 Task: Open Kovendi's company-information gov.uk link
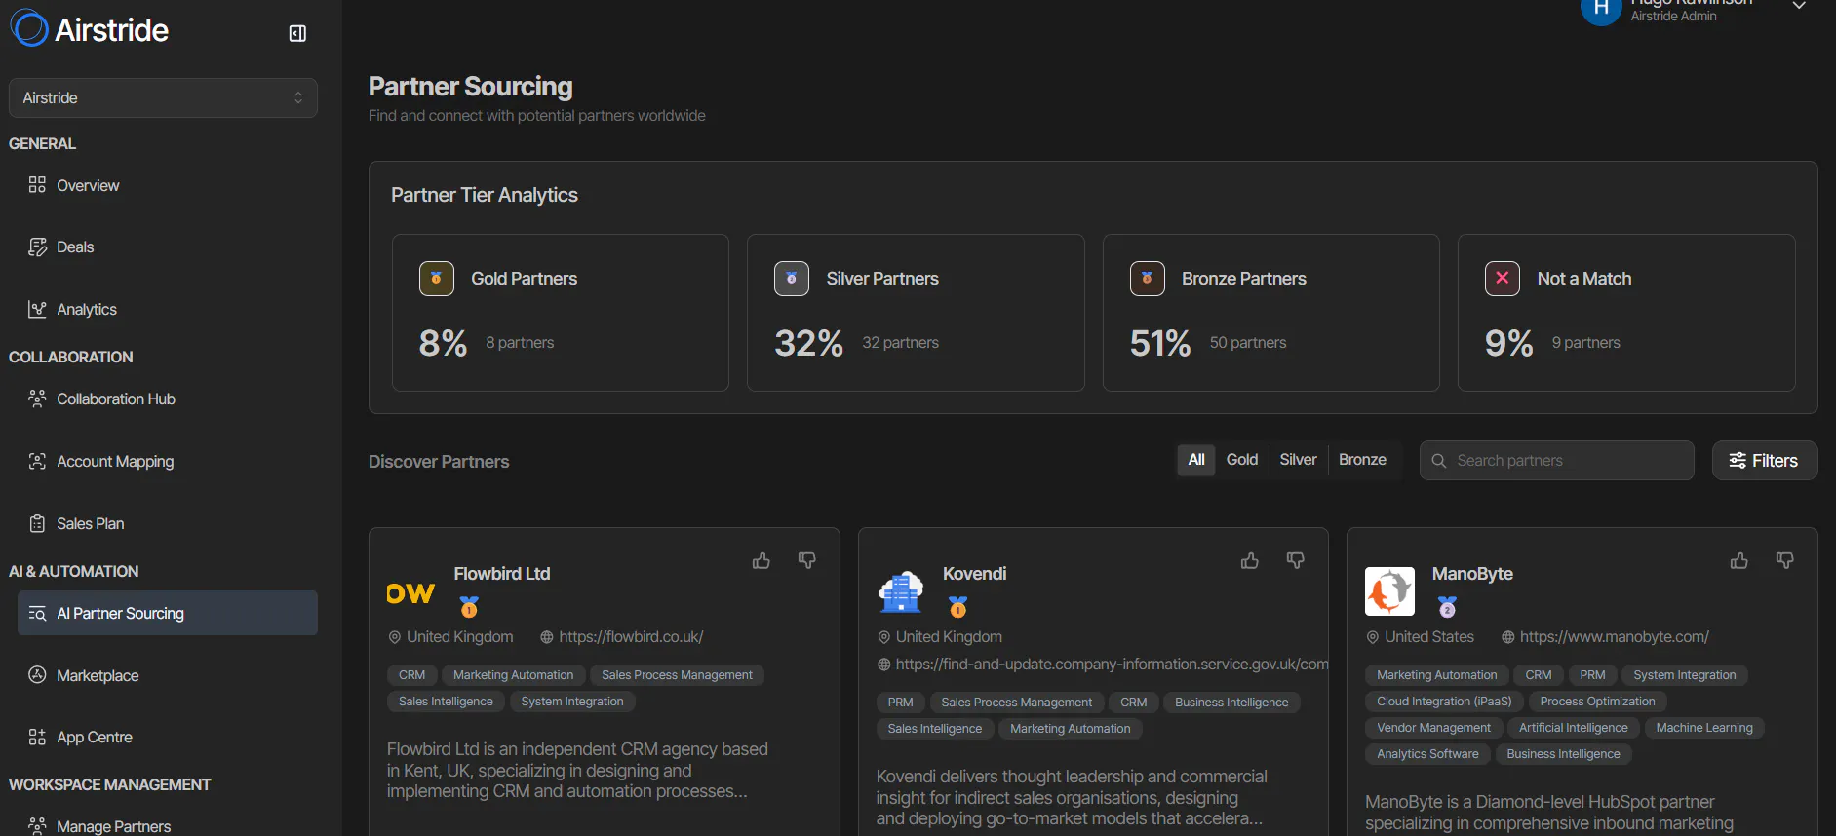tap(1112, 665)
